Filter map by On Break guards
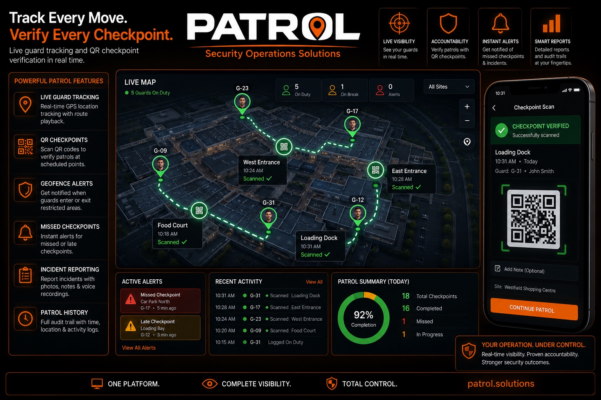Image resolution: width=601 pixels, height=400 pixels. [x=345, y=90]
